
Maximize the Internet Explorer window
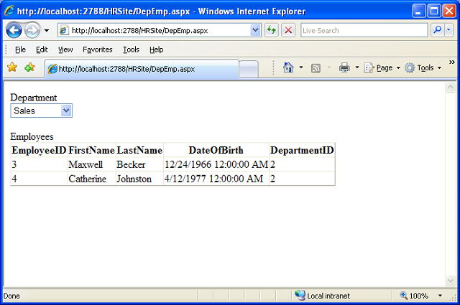tap(434, 11)
